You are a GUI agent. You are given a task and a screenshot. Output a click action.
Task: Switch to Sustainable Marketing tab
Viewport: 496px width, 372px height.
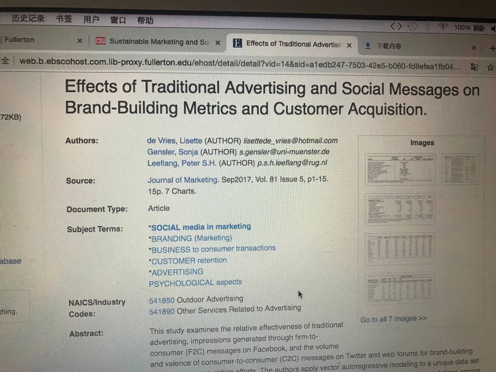(159, 42)
